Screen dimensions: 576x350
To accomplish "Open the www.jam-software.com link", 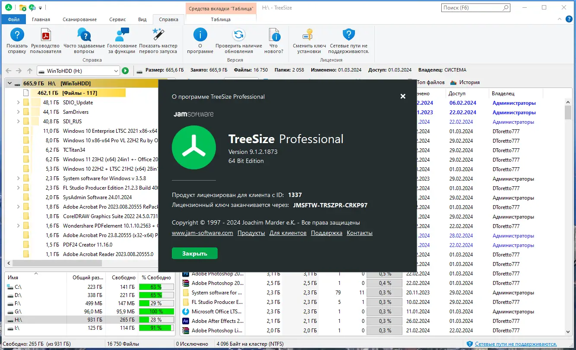I will pos(203,233).
